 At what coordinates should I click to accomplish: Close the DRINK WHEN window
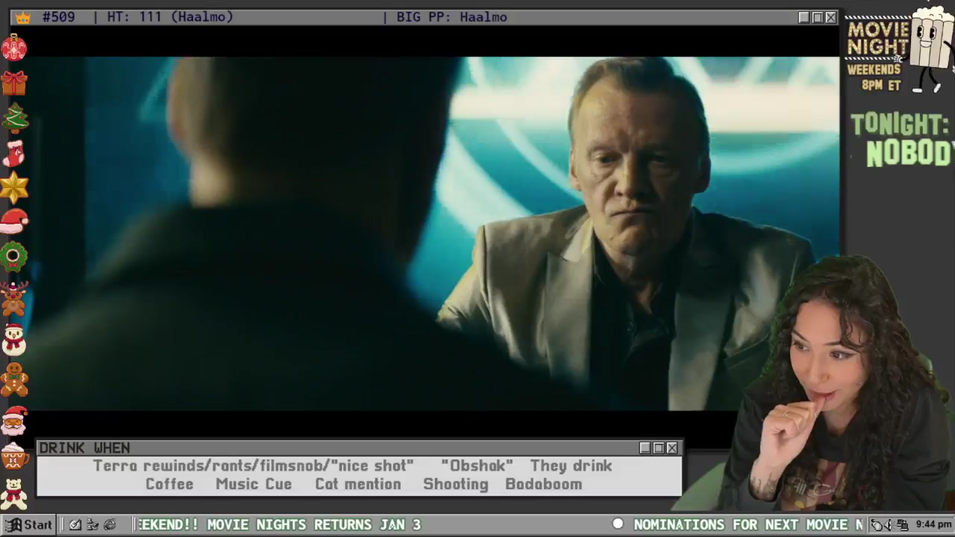click(672, 448)
